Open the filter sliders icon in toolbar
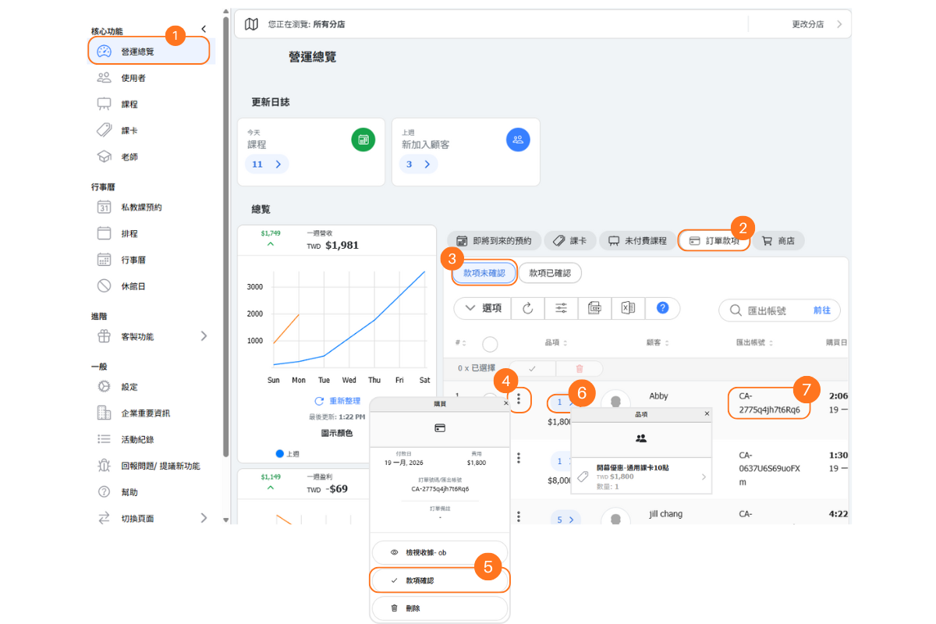This screenshot has width=936, height=624. point(561,308)
